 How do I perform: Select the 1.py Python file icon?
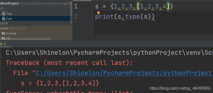tap(3, 13)
